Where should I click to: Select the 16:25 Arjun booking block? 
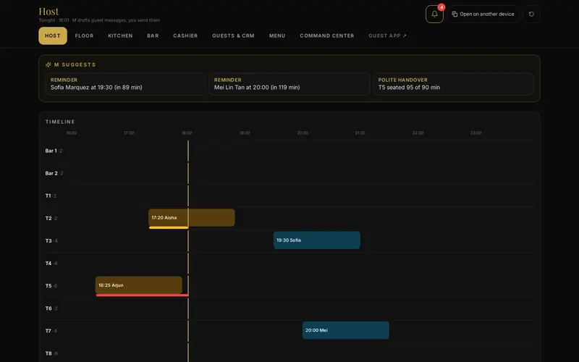point(139,285)
